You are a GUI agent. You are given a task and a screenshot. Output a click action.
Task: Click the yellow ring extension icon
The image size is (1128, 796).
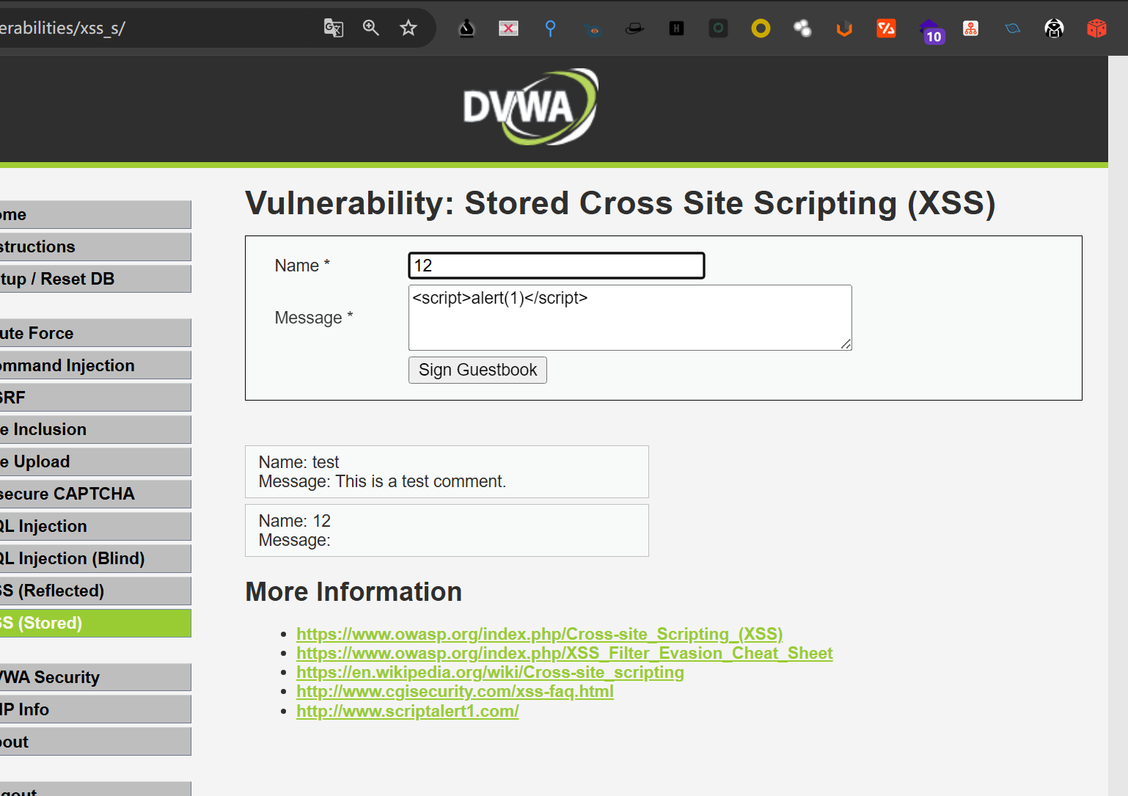click(x=761, y=29)
